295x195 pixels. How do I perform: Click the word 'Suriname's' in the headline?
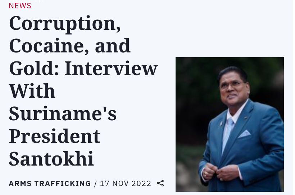pos(63,113)
